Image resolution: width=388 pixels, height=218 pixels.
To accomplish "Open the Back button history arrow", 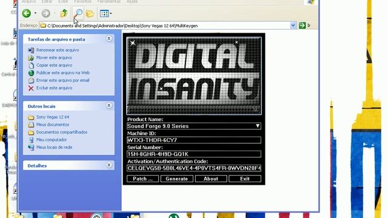I will (35, 13).
